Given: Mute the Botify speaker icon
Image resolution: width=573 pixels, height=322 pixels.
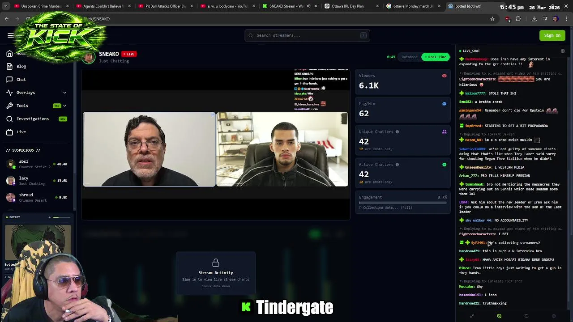Looking at the screenshot, I should [50, 217].
